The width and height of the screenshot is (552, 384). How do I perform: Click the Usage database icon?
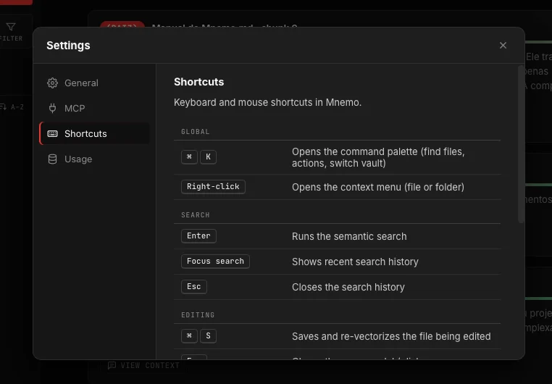tap(52, 159)
